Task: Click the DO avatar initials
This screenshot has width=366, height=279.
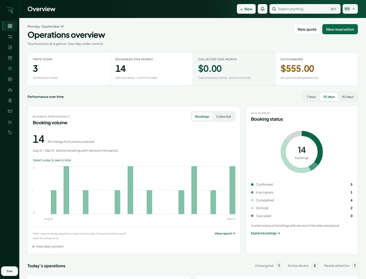Action: point(347,9)
